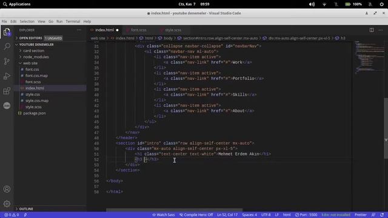Open the Search view in activity bar

[7, 46]
